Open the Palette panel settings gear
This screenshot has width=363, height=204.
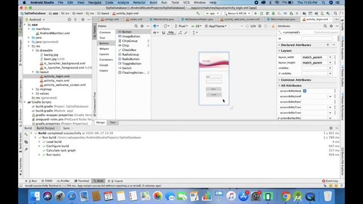(142, 26)
